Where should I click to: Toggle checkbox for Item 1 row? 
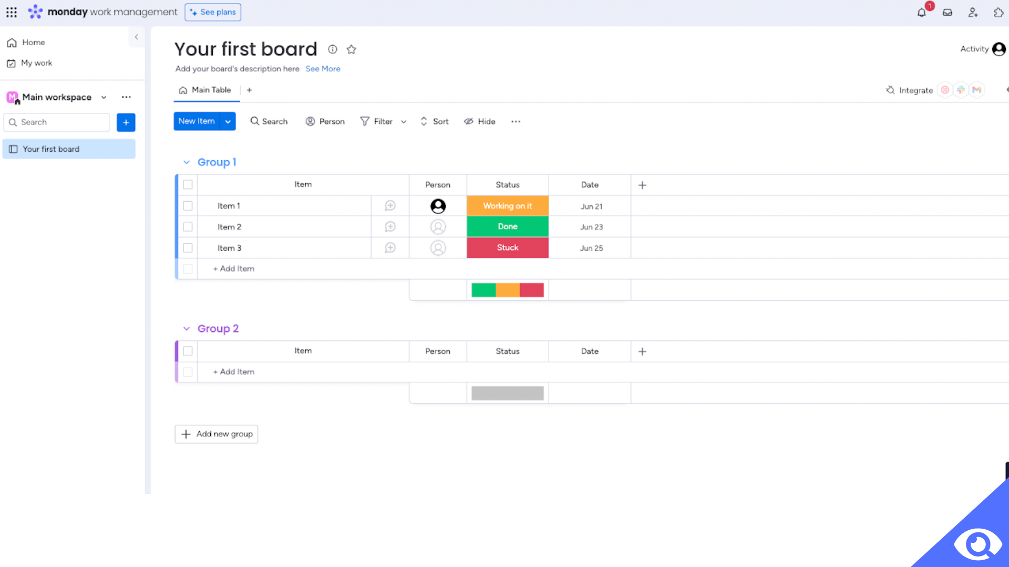pyautogui.click(x=187, y=206)
